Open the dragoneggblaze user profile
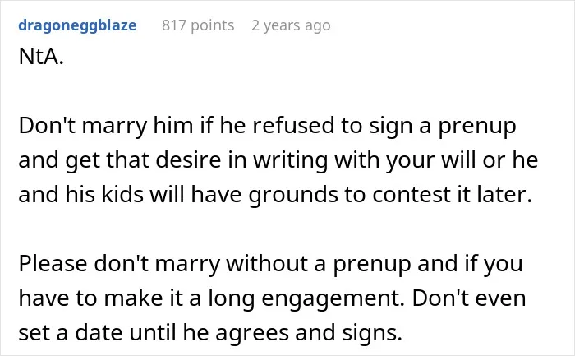575x356 pixels. [x=77, y=25]
